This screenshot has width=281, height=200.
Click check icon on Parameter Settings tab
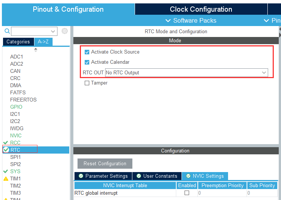pyautogui.click(x=81, y=176)
